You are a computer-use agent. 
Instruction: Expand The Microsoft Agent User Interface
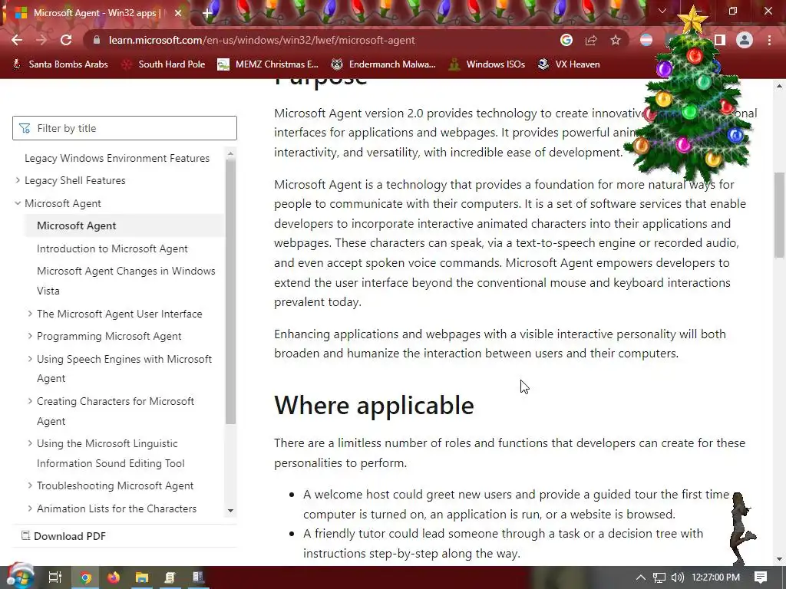coord(30,314)
